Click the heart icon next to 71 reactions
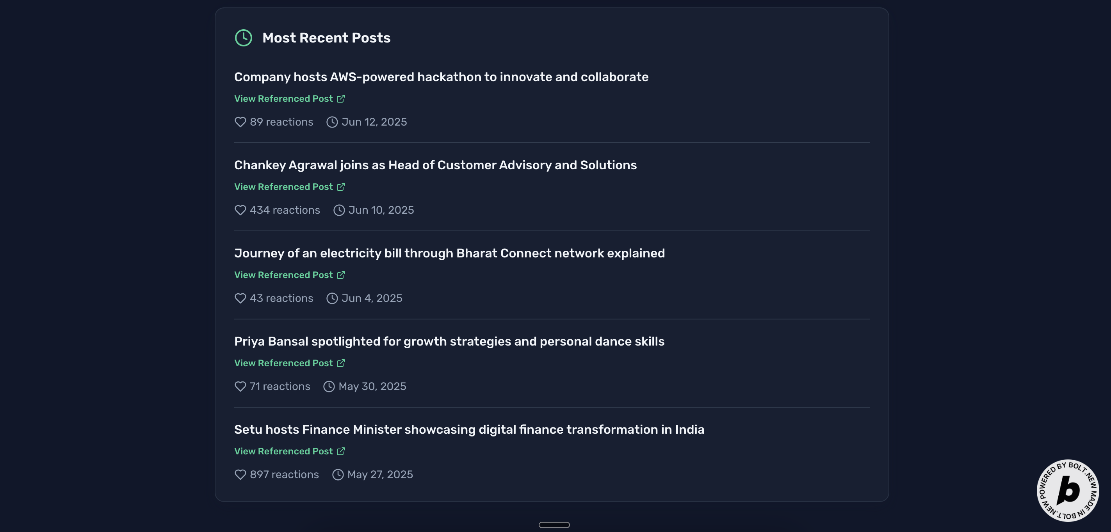Image resolution: width=1111 pixels, height=532 pixels. click(x=240, y=387)
